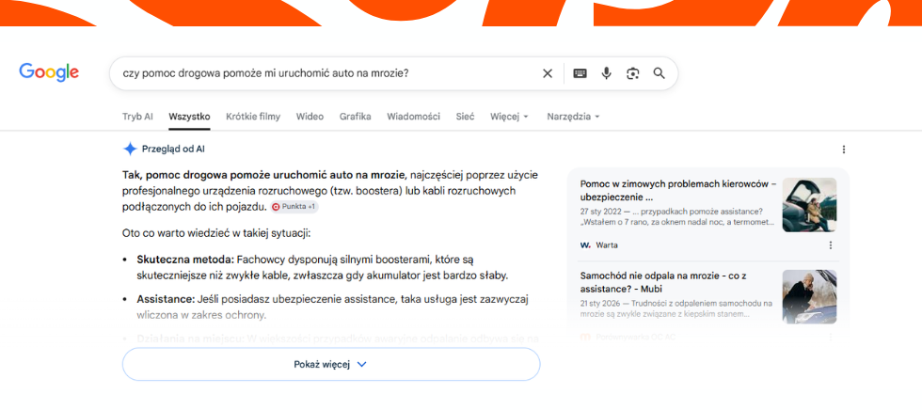Screen dimensions: 922x410
Task: Select the Wszystko tab
Action: click(x=189, y=117)
